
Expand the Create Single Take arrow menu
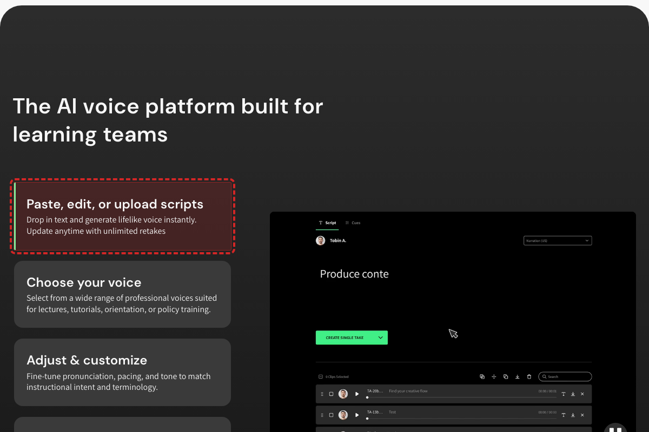[x=381, y=337]
